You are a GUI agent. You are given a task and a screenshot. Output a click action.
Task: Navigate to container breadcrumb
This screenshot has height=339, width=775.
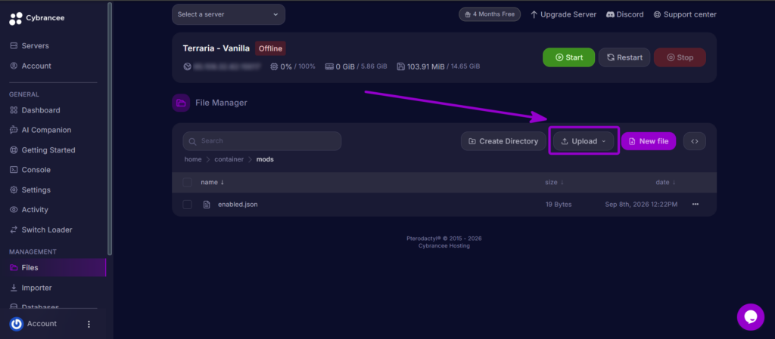[x=229, y=159]
